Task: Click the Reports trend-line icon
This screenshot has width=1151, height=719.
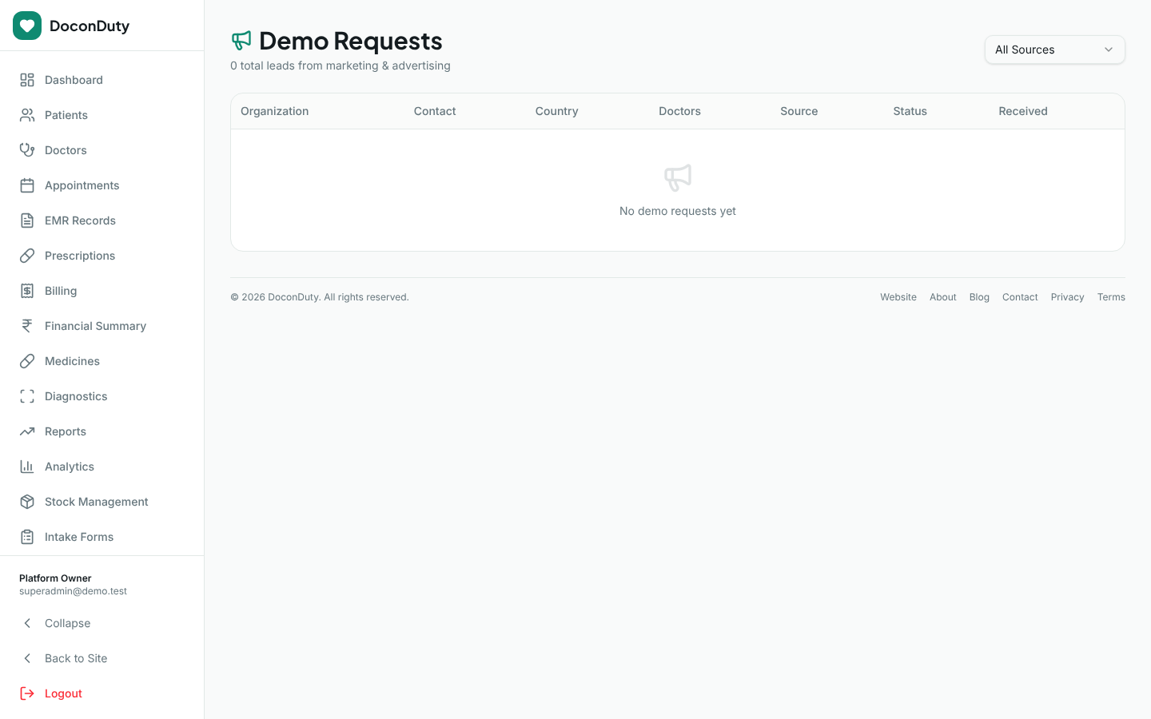Action: (27, 431)
